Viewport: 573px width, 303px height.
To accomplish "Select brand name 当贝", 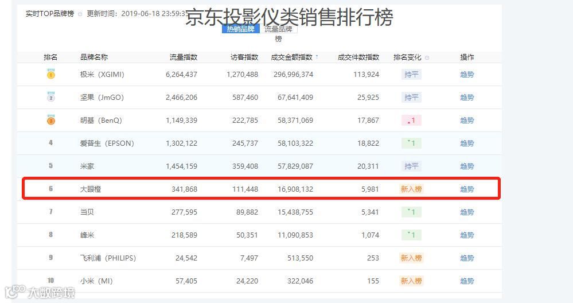I will (87, 212).
